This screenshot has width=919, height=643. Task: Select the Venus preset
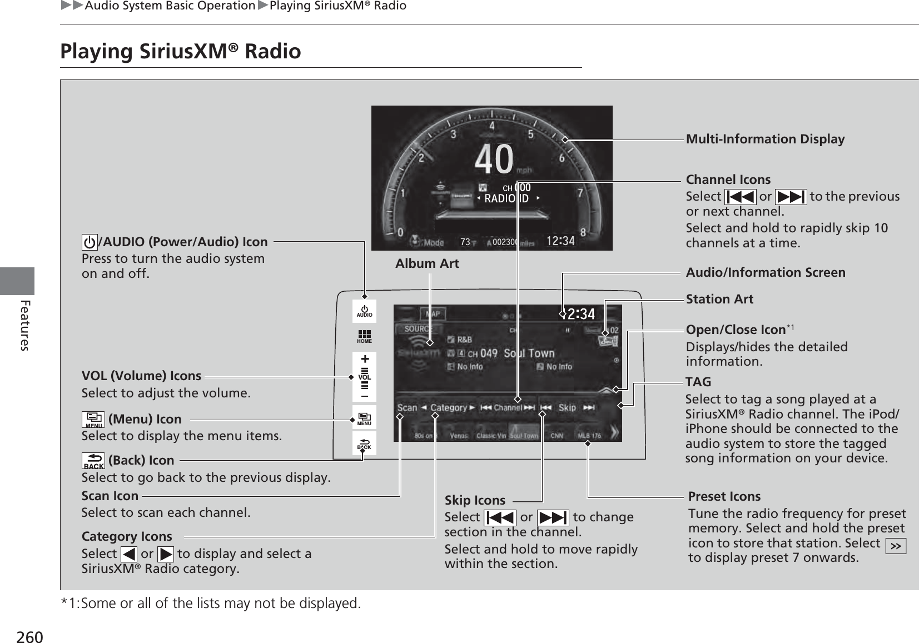[x=459, y=436]
